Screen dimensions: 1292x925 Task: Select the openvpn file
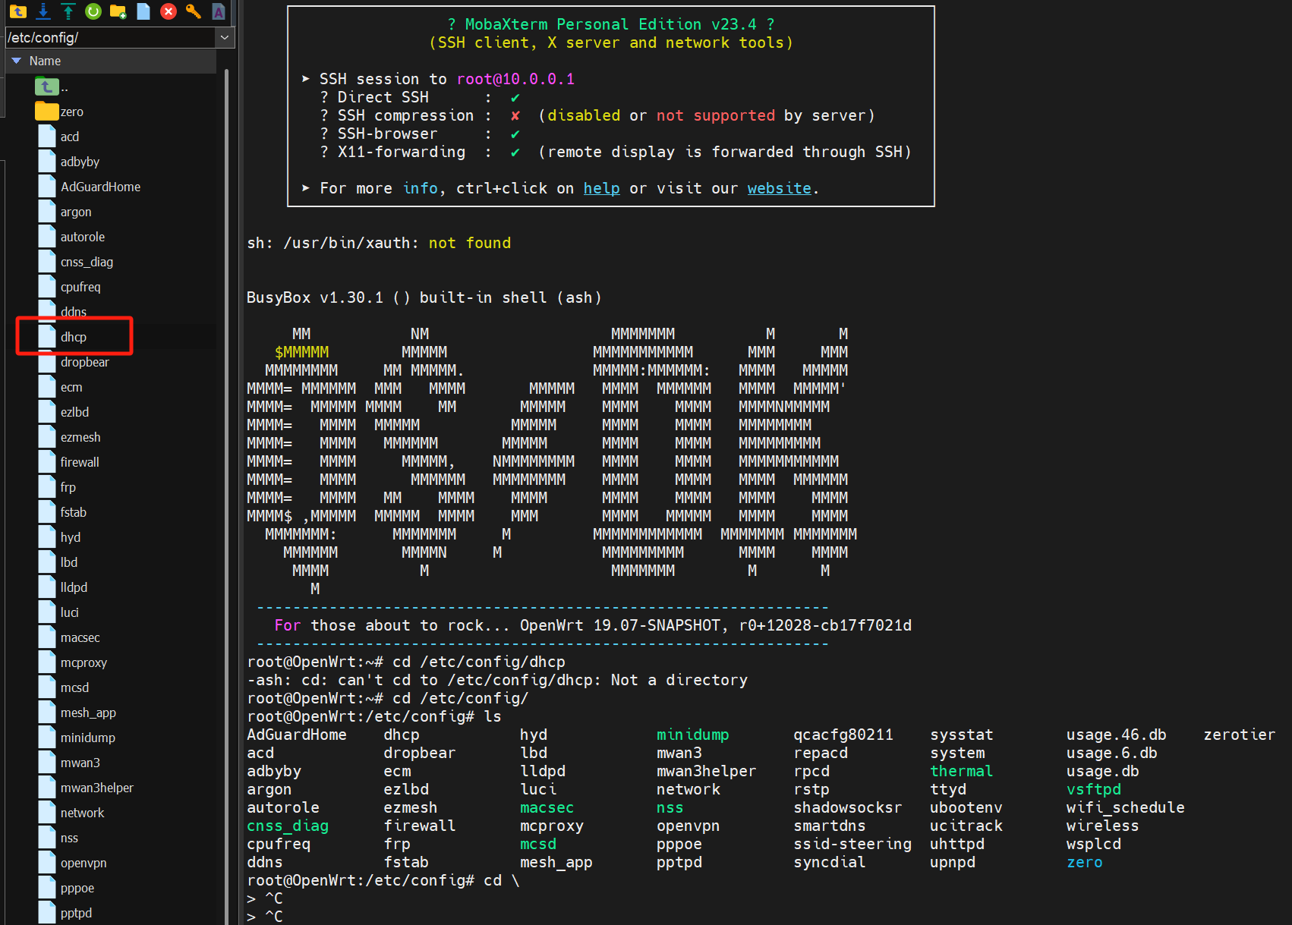pyautogui.click(x=73, y=863)
